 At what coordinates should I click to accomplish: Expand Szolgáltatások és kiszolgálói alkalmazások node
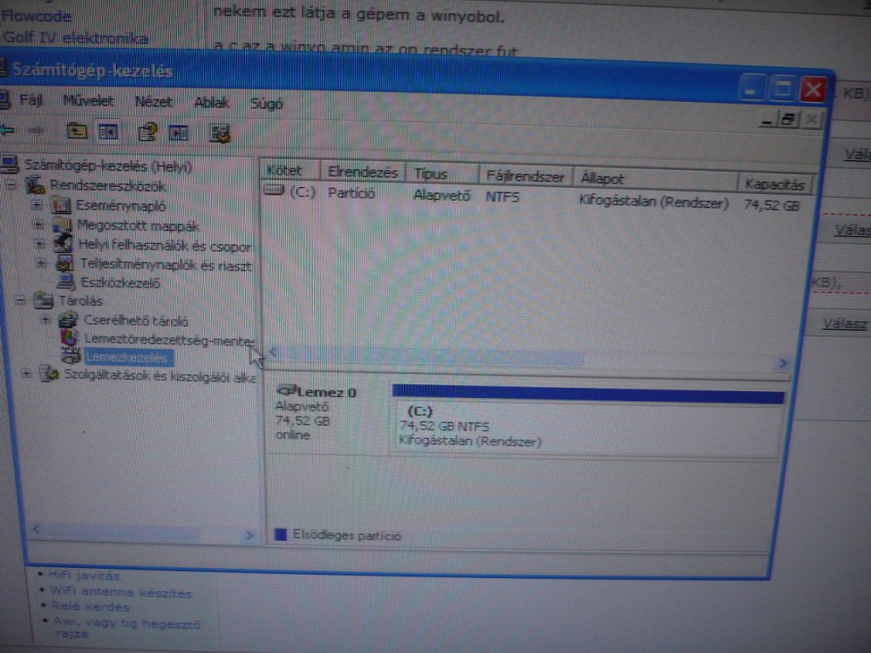tap(26, 374)
